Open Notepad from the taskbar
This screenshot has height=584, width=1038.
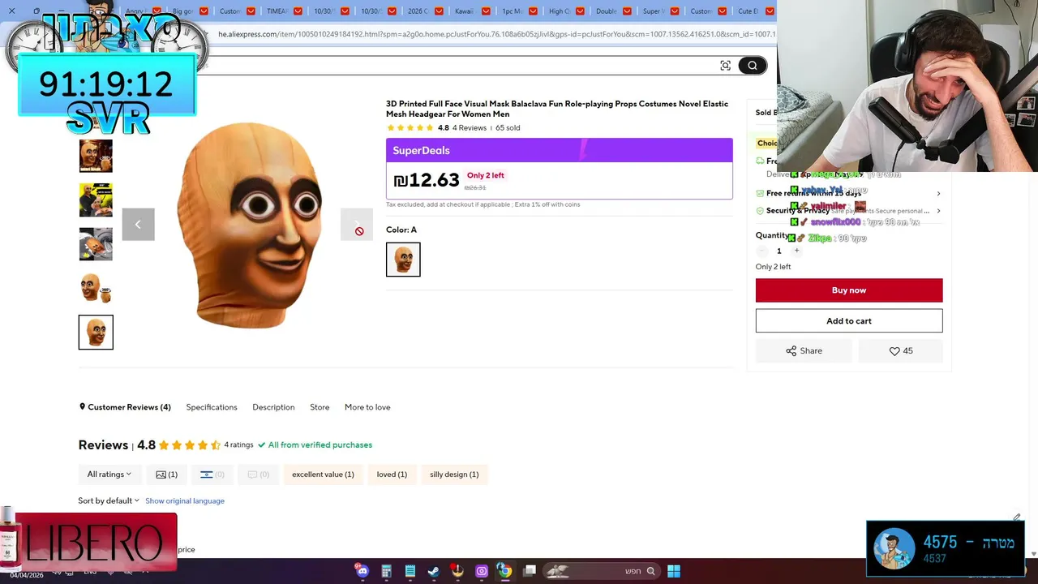tap(410, 571)
